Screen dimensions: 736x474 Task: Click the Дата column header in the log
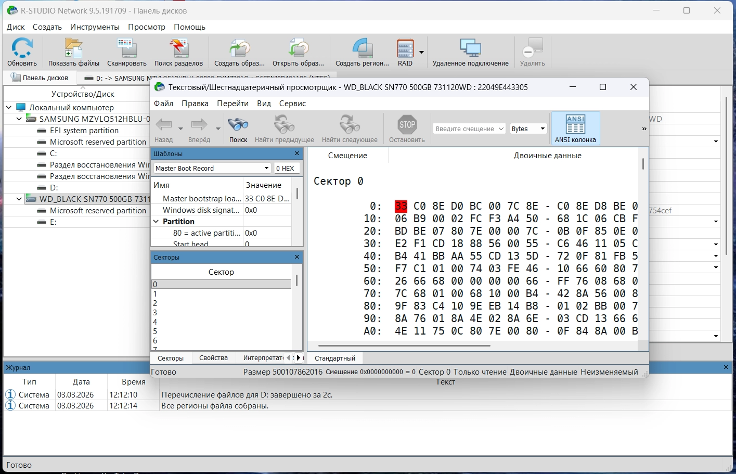coord(81,382)
